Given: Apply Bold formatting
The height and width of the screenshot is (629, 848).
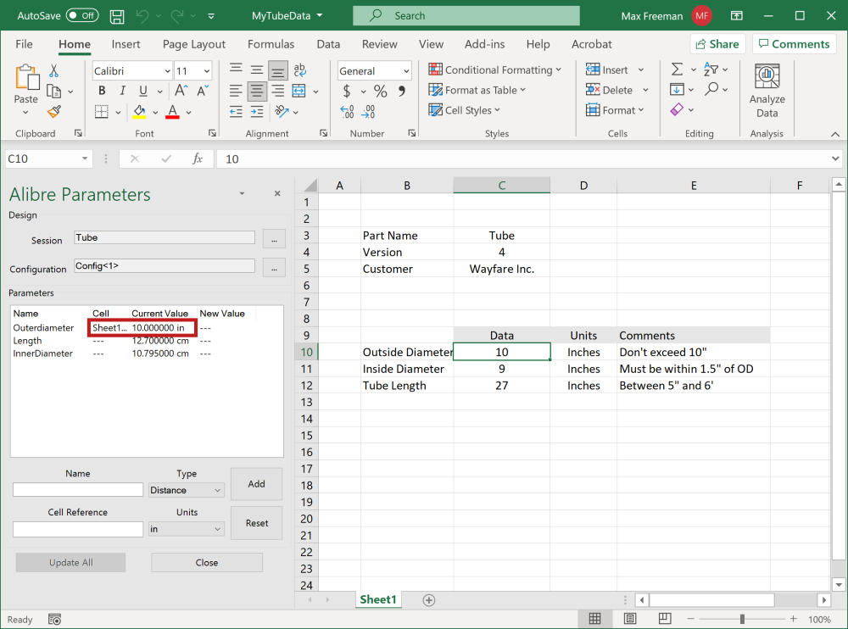Looking at the screenshot, I should coord(102,91).
